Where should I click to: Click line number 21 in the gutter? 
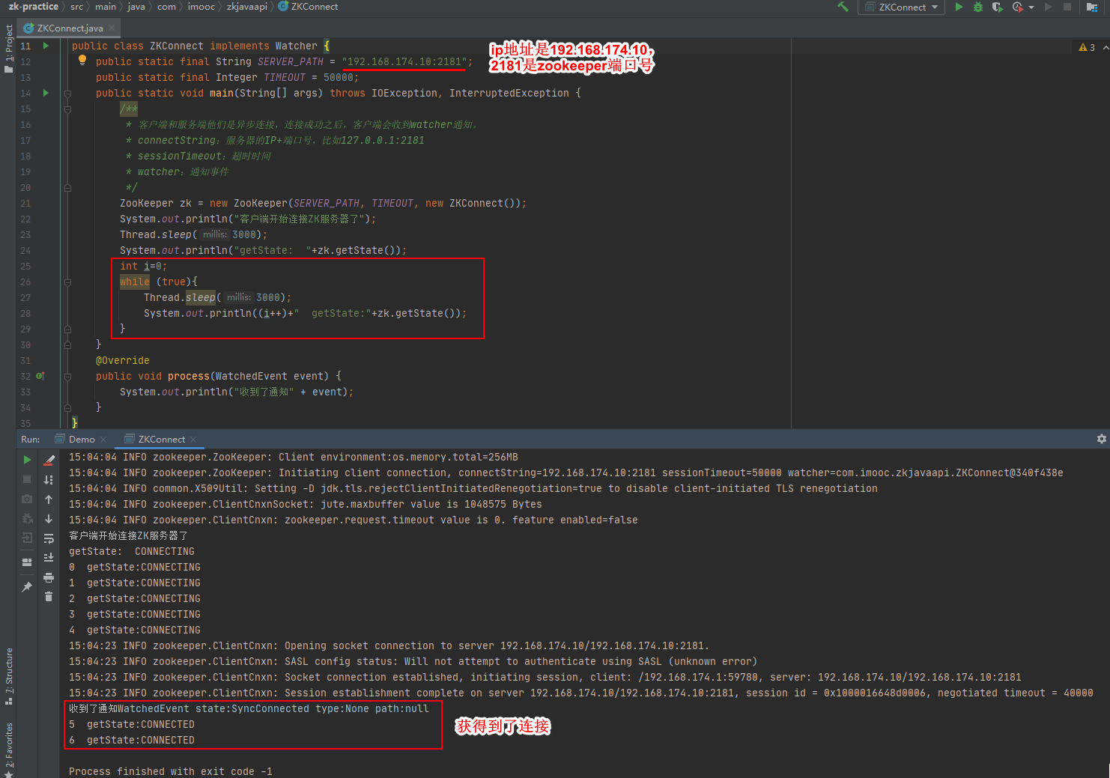[25, 203]
